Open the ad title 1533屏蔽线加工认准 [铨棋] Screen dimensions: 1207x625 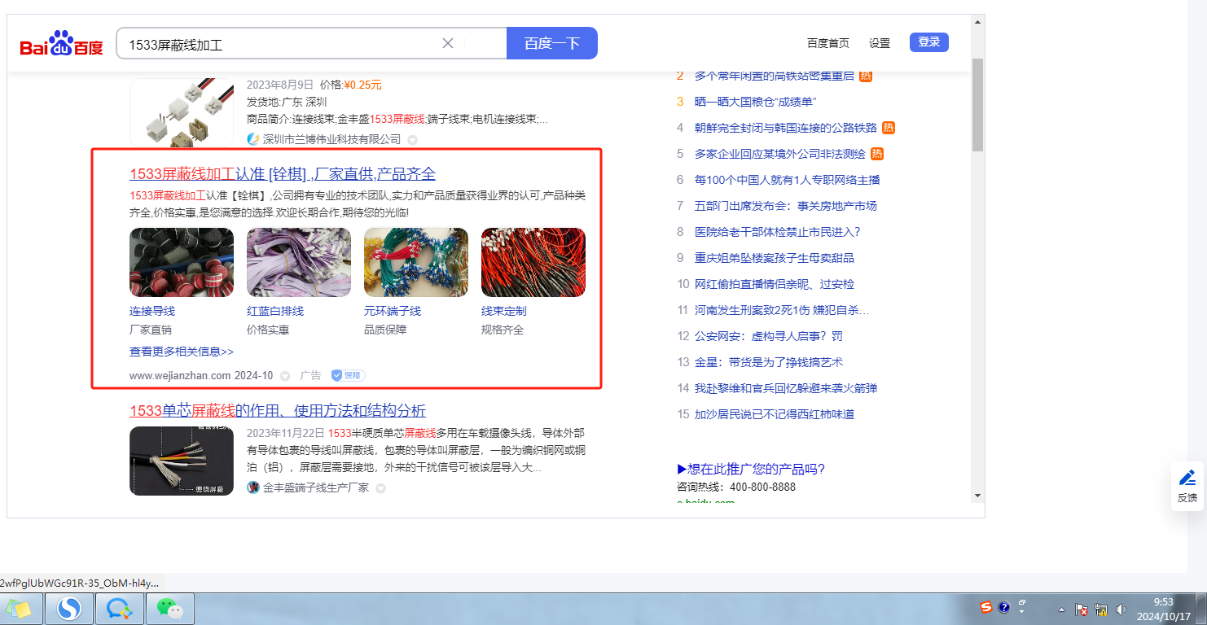(283, 173)
